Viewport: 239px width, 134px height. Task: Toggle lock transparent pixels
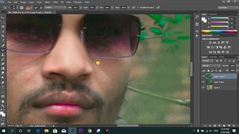(x=208, y=71)
